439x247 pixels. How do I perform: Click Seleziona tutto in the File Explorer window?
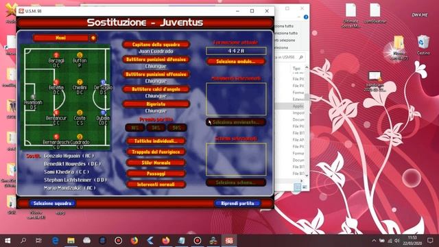284,26
